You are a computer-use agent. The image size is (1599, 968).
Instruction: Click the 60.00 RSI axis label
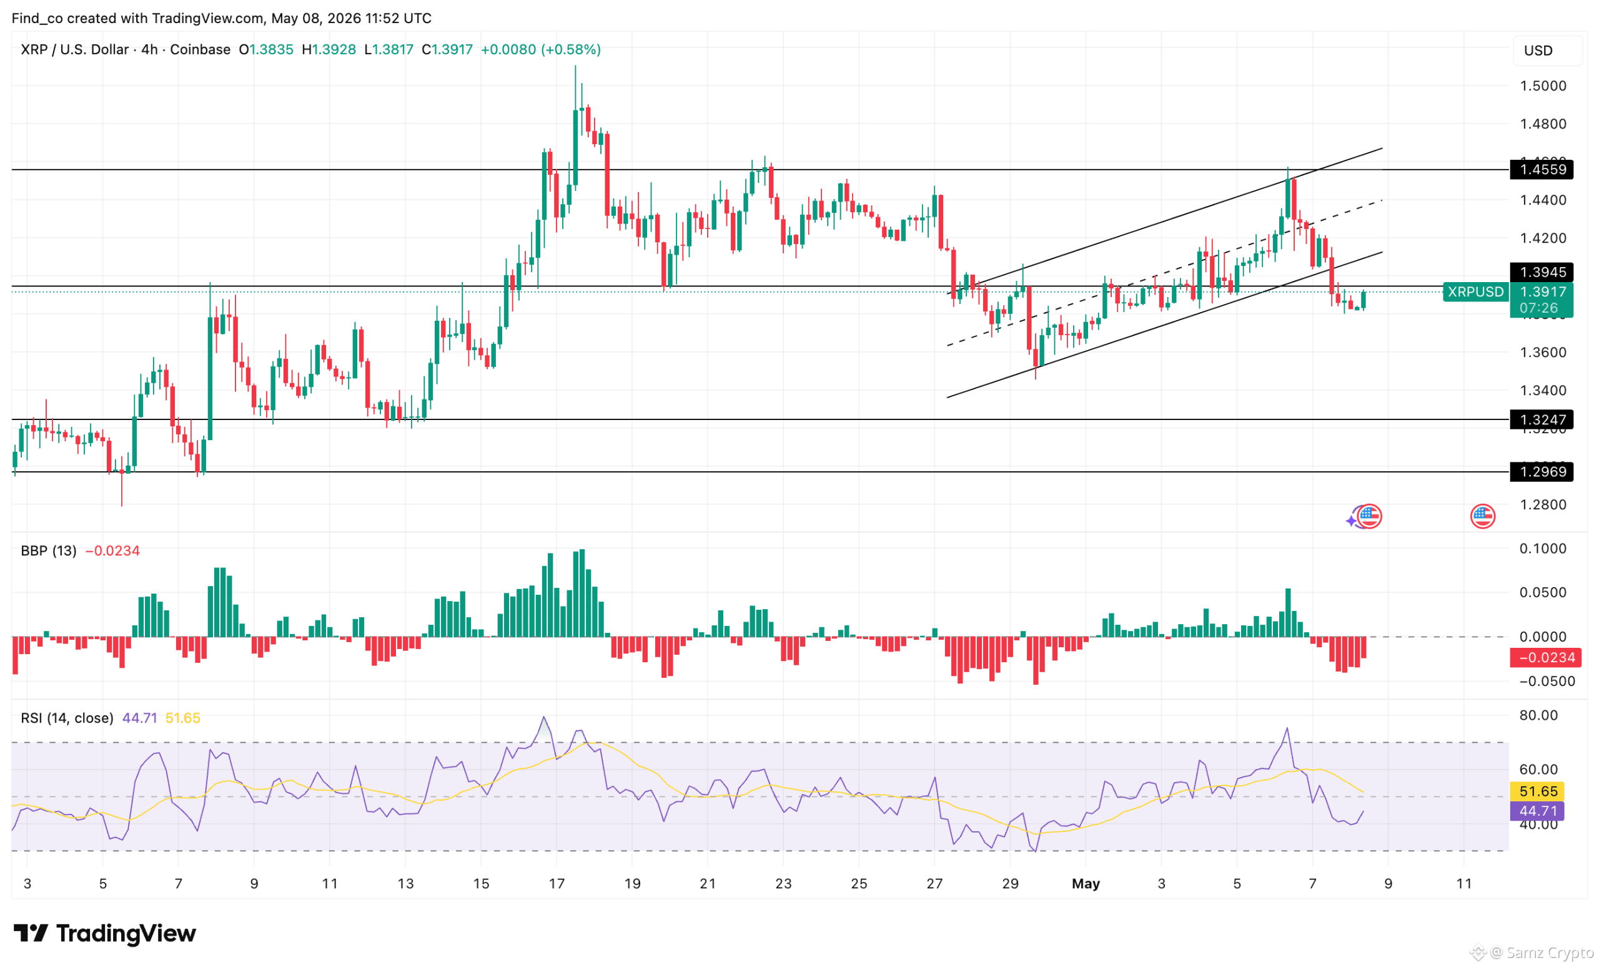1538,770
